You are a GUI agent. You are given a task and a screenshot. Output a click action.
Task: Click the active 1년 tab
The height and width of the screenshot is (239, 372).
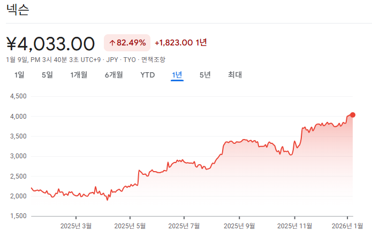point(177,75)
